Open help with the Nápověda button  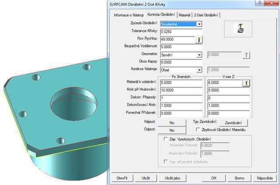point(265,178)
